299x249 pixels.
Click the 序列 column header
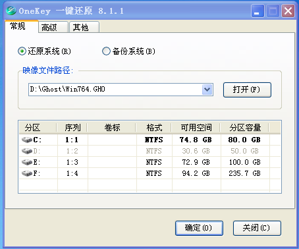[x=72, y=128]
